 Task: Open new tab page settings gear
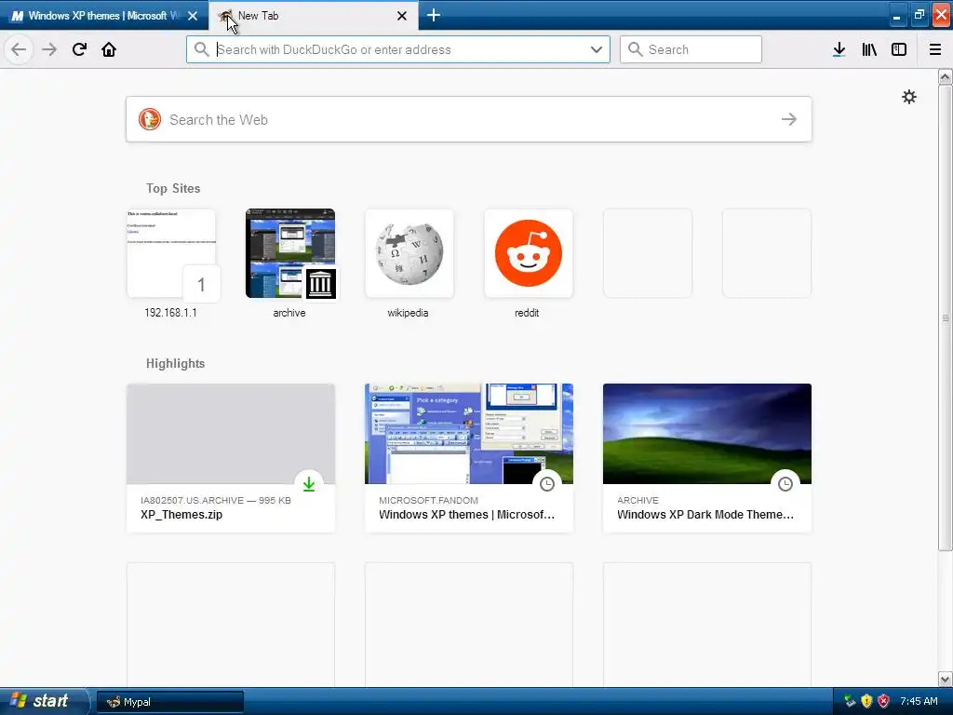click(908, 97)
